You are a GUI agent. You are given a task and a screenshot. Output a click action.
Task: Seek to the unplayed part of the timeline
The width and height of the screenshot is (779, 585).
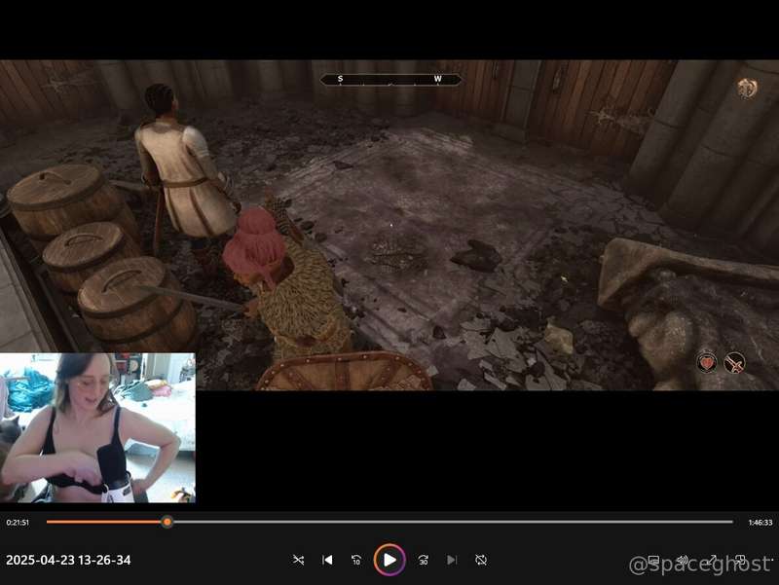(x=448, y=522)
